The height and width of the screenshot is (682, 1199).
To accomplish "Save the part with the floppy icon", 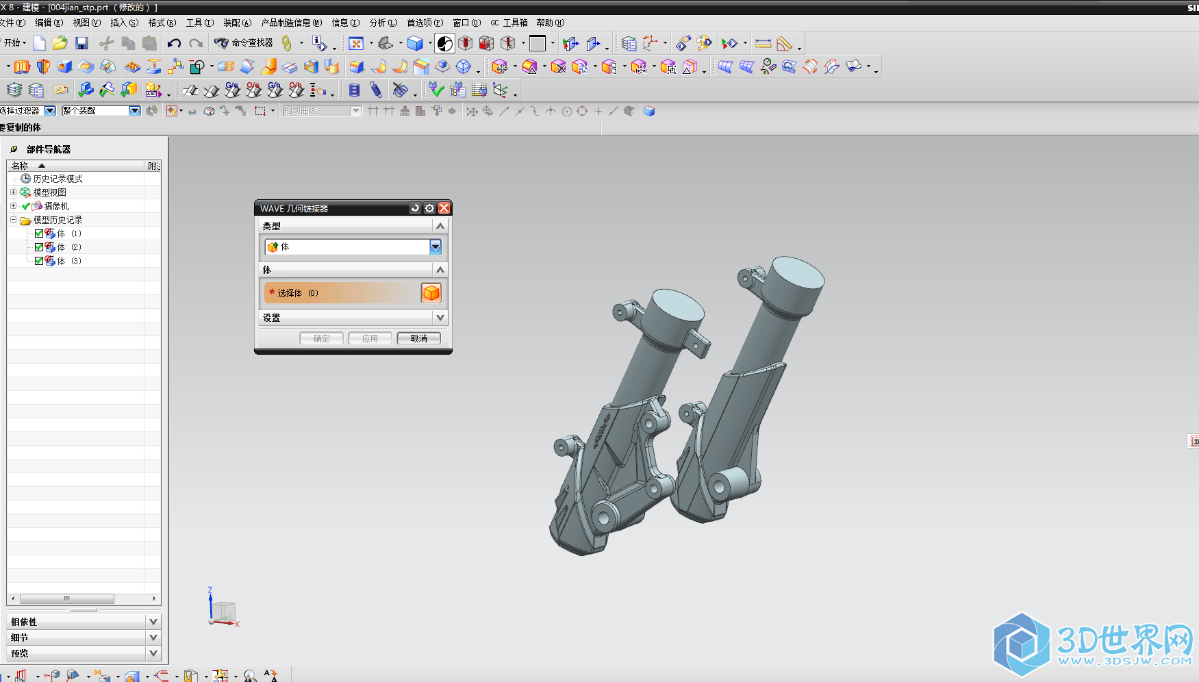I will [x=81, y=43].
